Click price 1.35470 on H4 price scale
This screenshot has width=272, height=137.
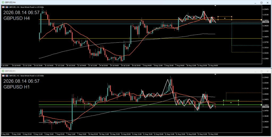pos(265,9)
